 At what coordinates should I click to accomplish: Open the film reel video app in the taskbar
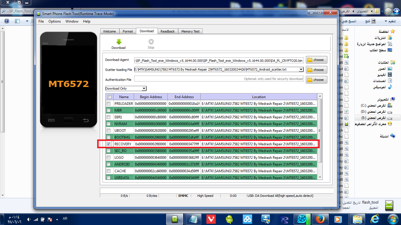point(301,219)
